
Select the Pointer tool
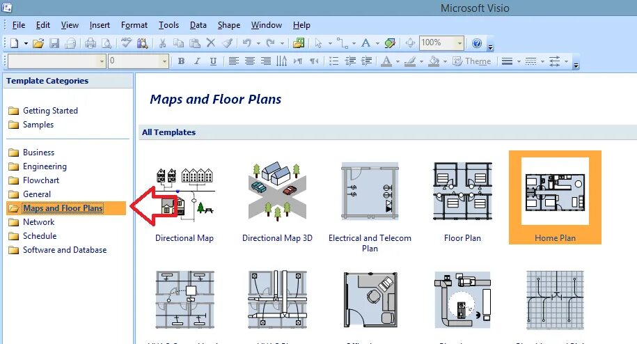click(319, 43)
